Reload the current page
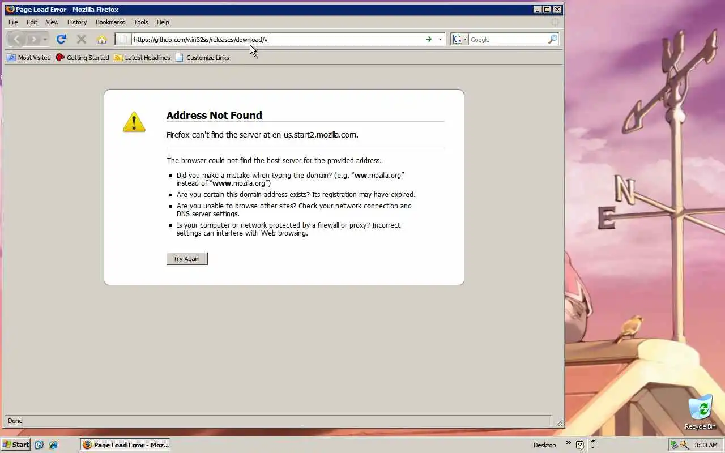 pyautogui.click(x=61, y=39)
